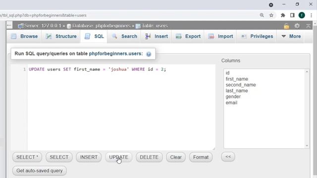Click the Format button
The image size is (317, 178).
[x=201, y=157]
